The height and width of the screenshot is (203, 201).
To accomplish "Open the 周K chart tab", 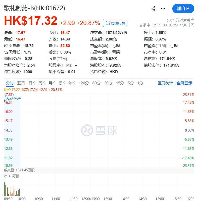I will 42,83.
